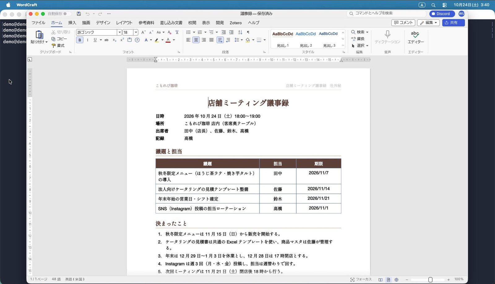
Task: Increase font size with grow icon
Action: click(x=143, y=32)
